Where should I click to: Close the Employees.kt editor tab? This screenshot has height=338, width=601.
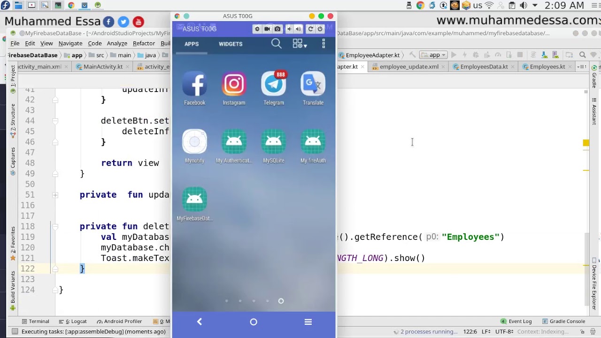570,67
